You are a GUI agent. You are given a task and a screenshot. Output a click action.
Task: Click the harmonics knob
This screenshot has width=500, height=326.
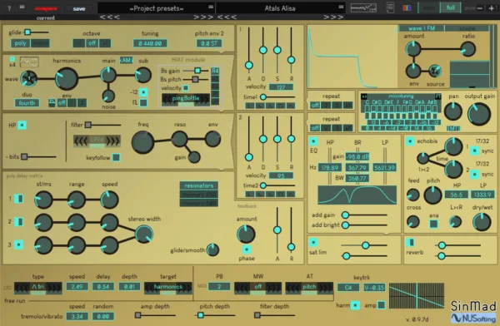point(67,78)
